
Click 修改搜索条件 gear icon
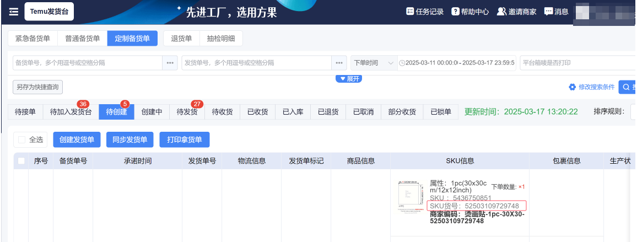[572, 87]
